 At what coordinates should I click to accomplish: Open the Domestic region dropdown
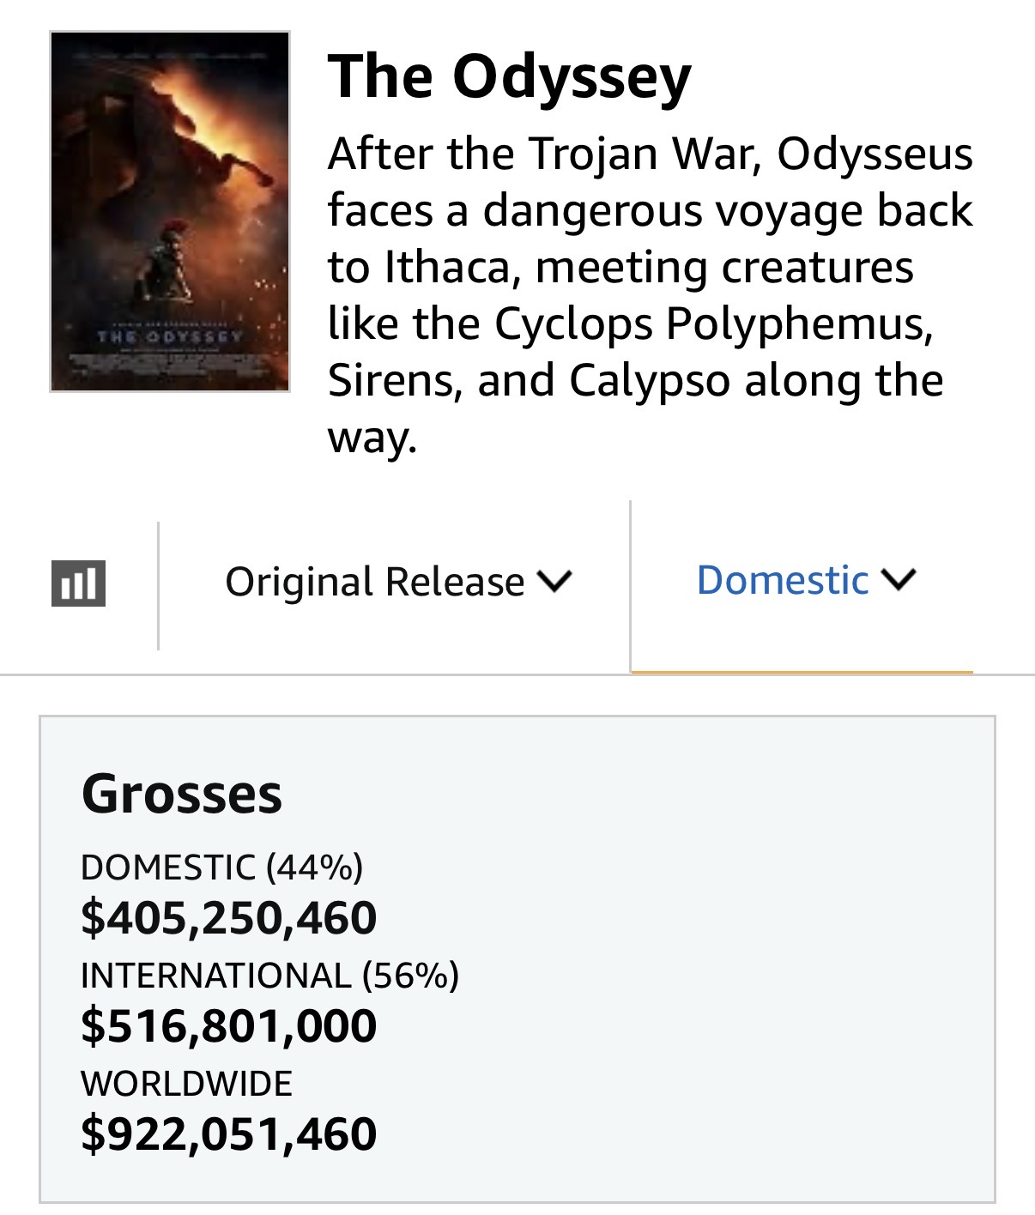pos(806,580)
